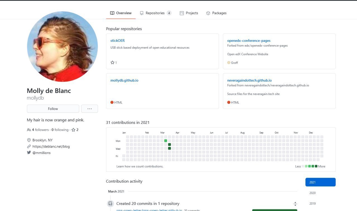Go to the Packages tab

tap(216, 13)
